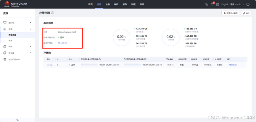Click pool's used/total available capacity bar
The image size is (256, 122).
pos(89,65)
